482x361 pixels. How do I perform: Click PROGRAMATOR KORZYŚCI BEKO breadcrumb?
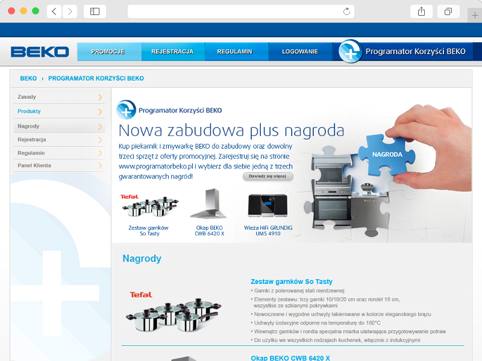(x=96, y=78)
